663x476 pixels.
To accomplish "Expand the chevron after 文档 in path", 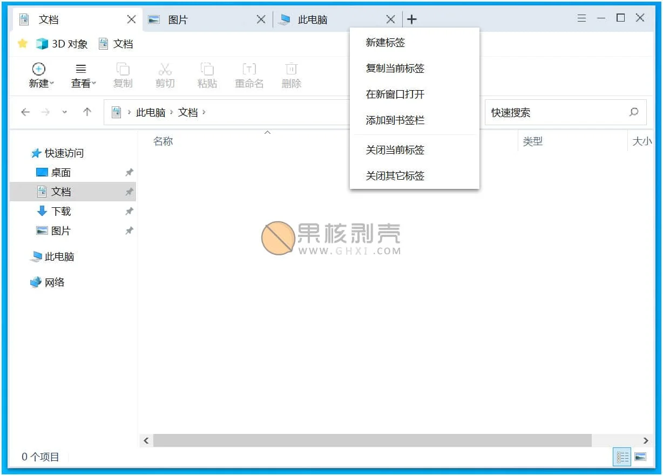I will (204, 112).
